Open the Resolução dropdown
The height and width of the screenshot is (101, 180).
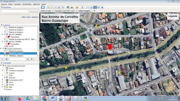(x=66, y=11)
